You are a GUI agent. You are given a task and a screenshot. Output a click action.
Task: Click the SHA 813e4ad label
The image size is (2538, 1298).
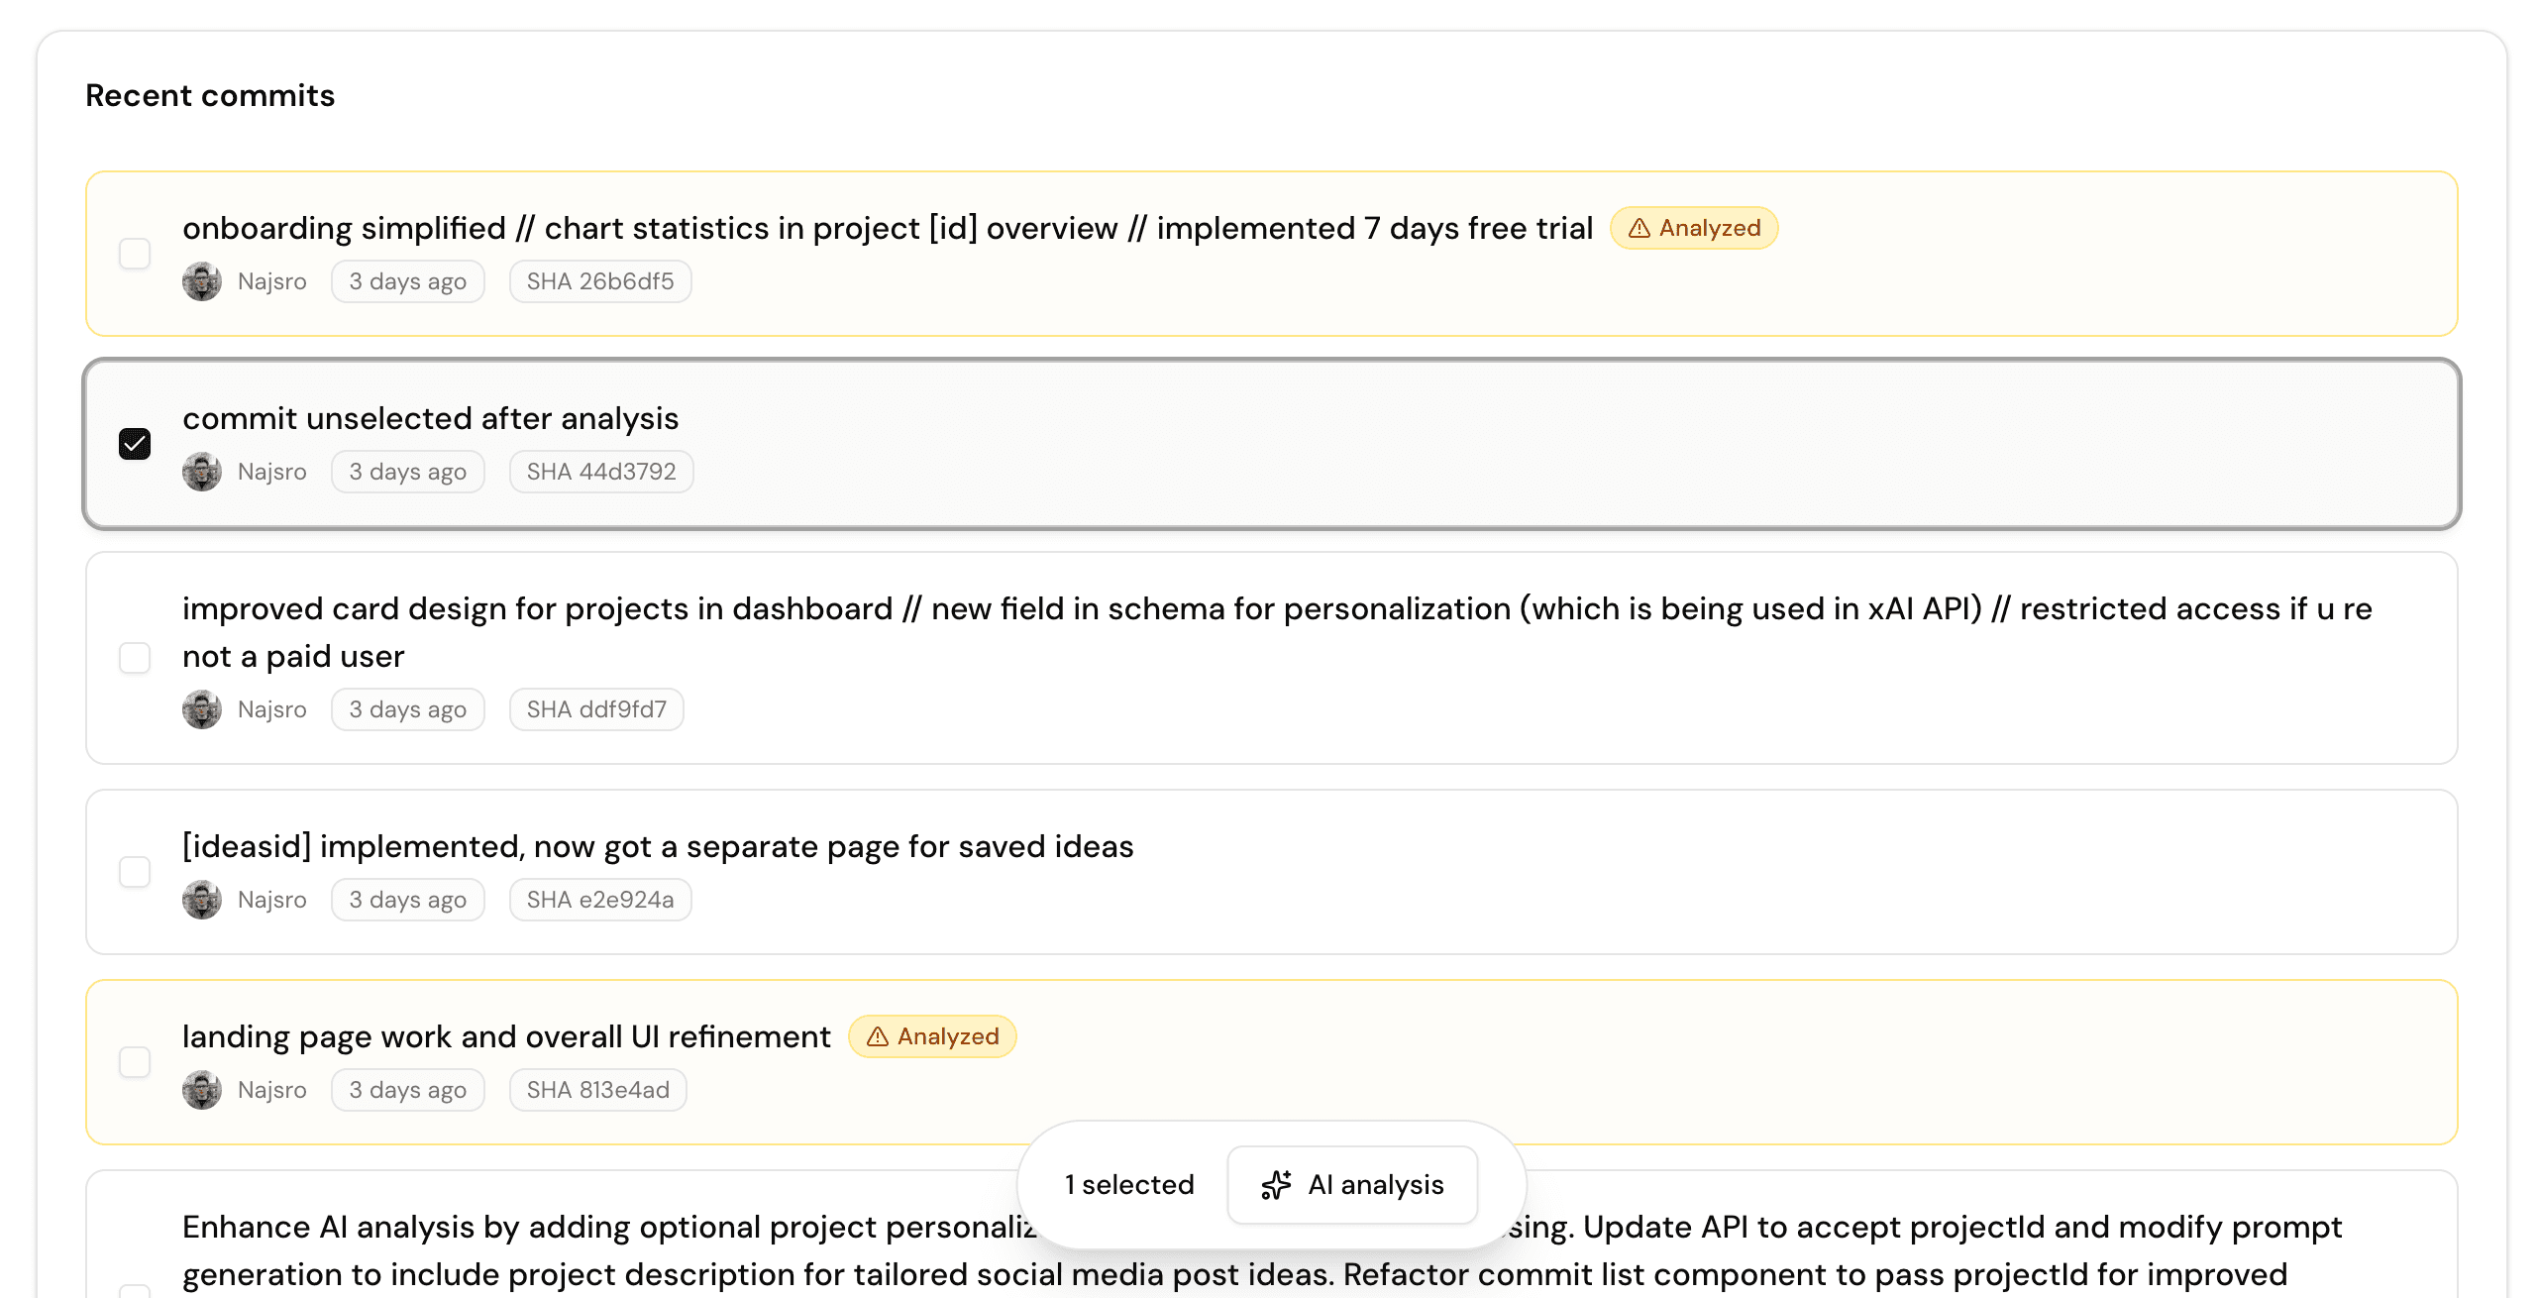pos(597,1090)
